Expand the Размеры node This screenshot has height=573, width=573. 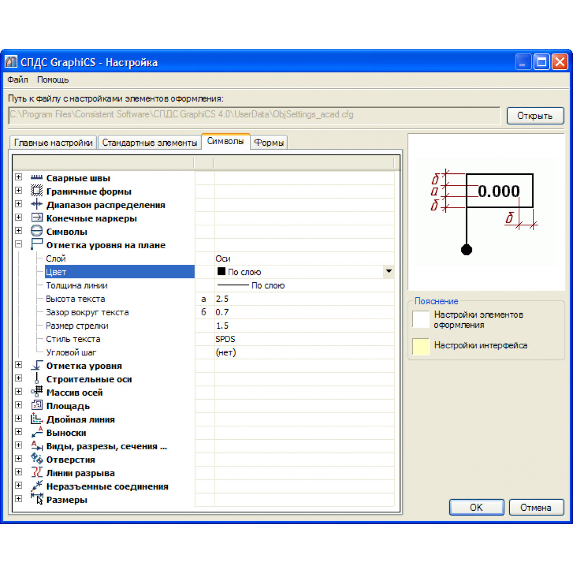point(19,499)
